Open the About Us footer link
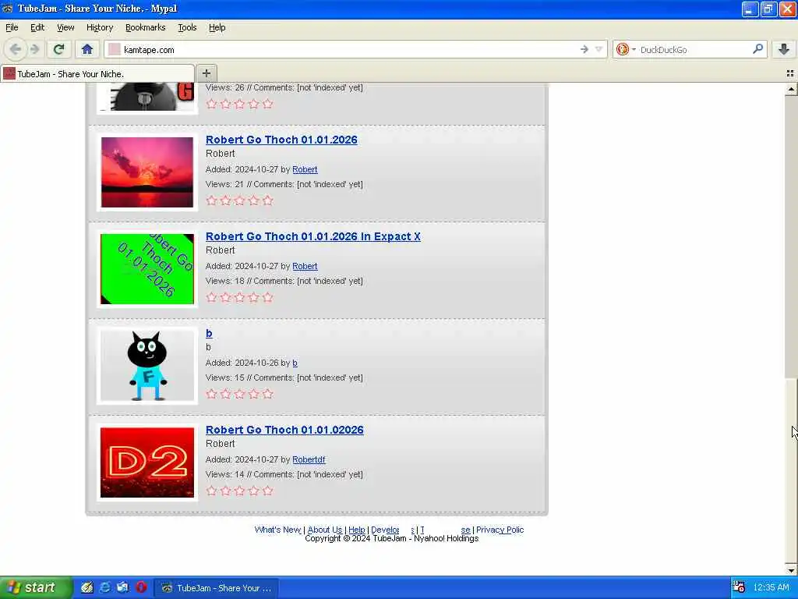 pyautogui.click(x=325, y=530)
